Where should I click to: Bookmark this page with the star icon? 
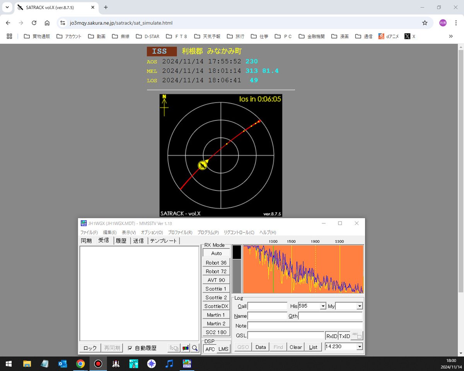[x=425, y=23]
